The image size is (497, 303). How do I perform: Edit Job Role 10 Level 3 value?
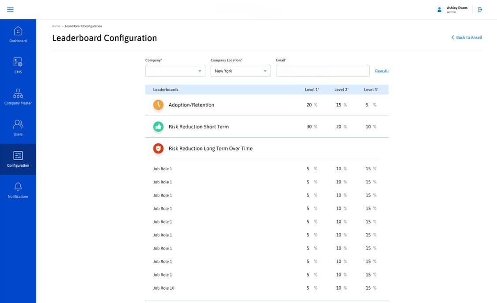pyautogui.click(x=368, y=288)
